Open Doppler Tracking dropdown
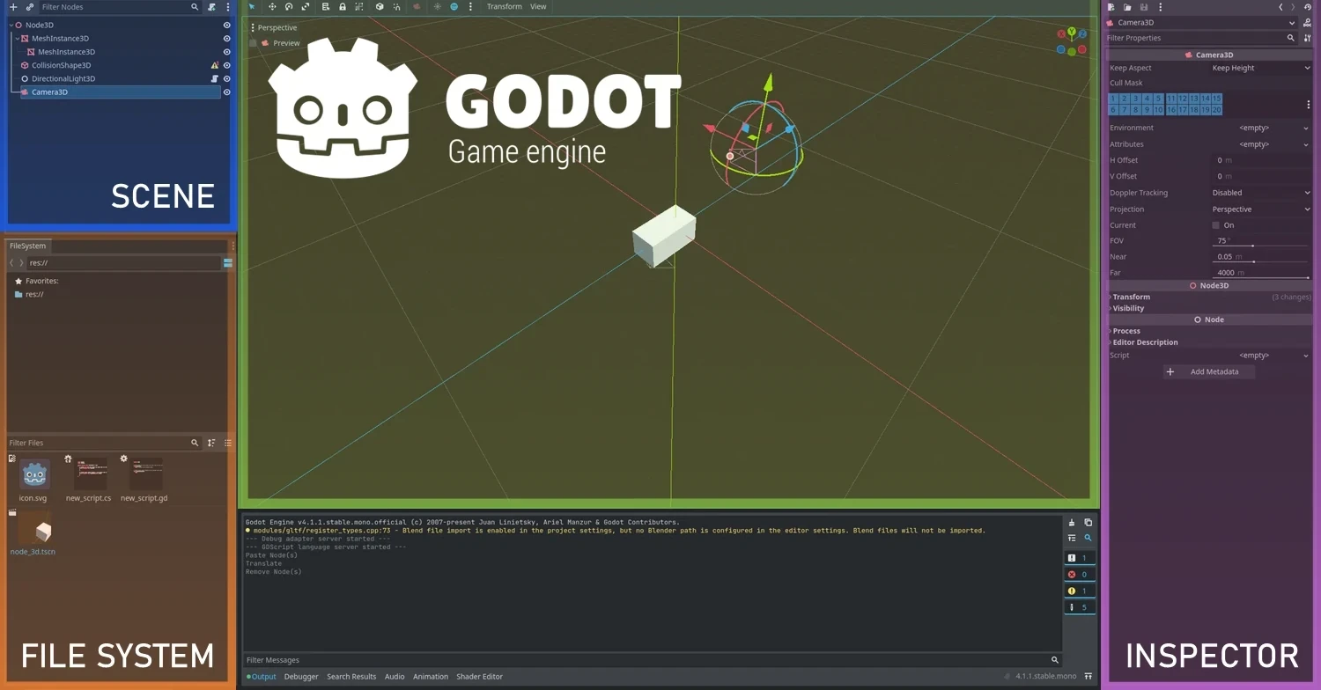 [1261, 193]
